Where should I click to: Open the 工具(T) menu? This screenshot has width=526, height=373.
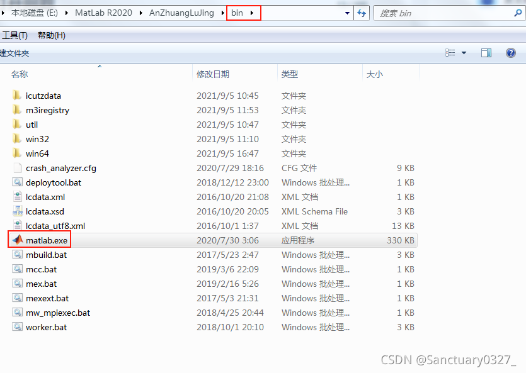point(14,35)
